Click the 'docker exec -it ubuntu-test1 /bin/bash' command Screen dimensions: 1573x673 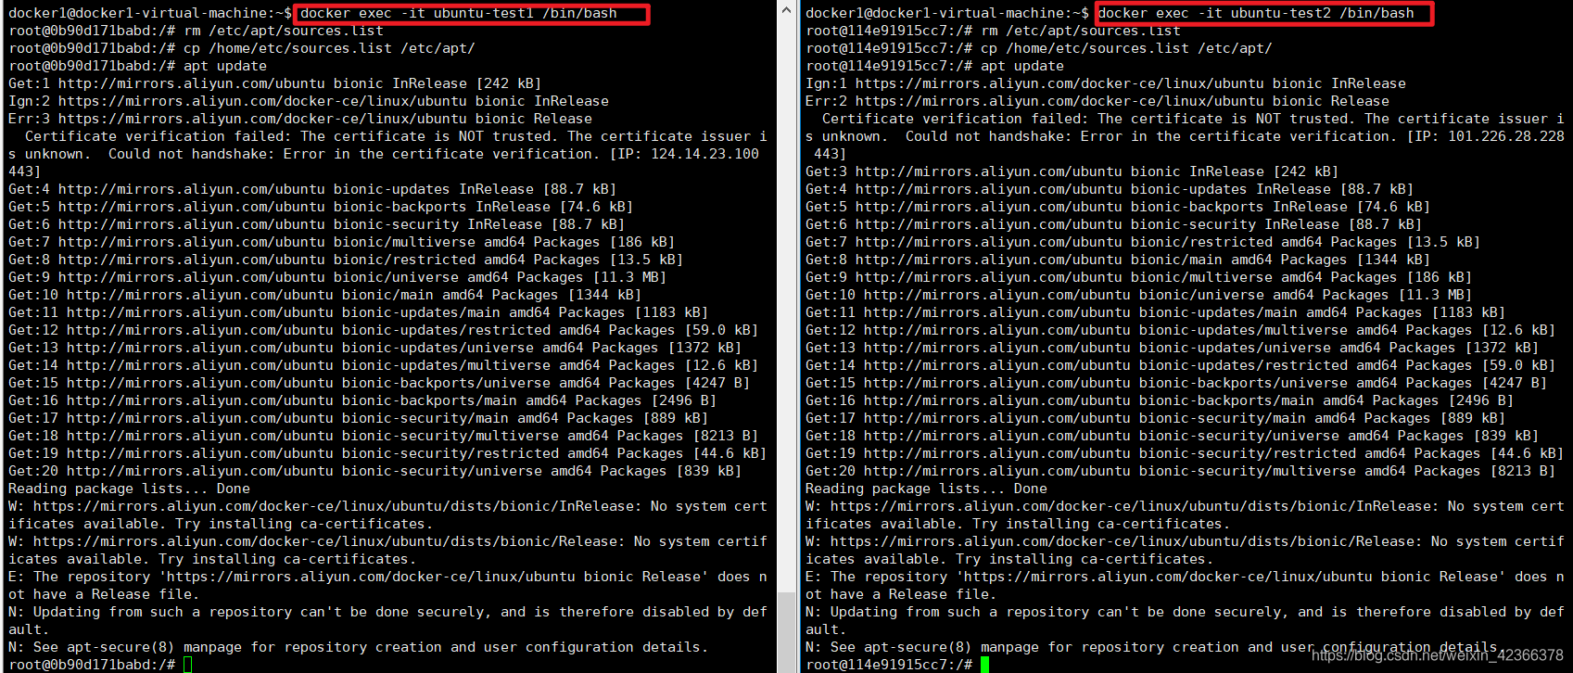(x=459, y=13)
